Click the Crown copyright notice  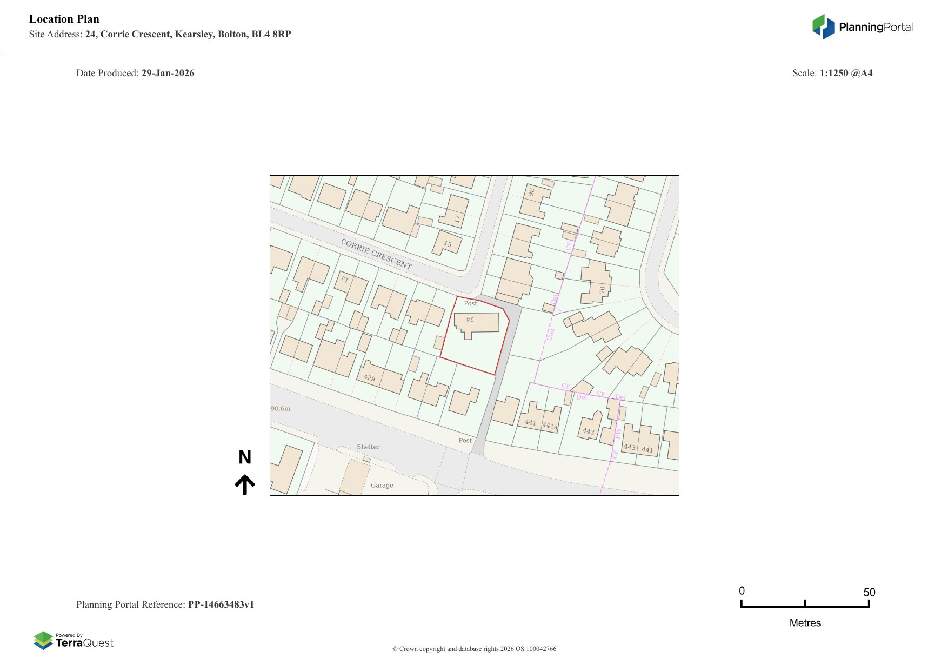click(474, 649)
